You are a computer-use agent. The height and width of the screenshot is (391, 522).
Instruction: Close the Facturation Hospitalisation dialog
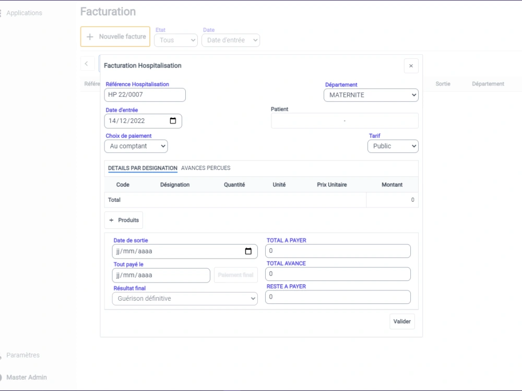tap(411, 66)
